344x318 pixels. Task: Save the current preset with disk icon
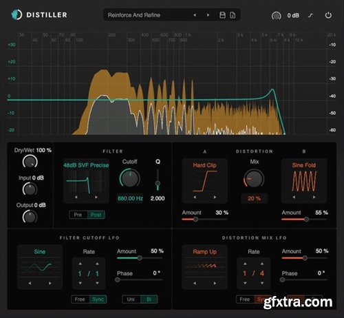coord(222,15)
